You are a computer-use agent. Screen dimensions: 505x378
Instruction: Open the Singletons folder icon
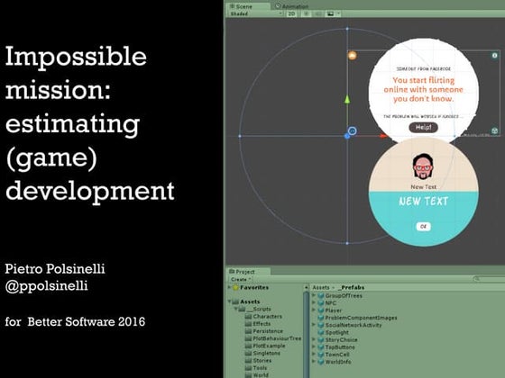point(248,353)
